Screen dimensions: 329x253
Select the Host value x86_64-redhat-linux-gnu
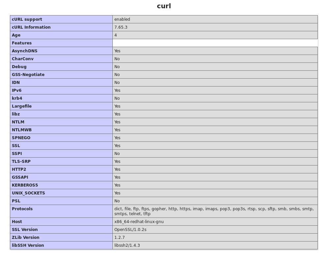click(x=139, y=222)
